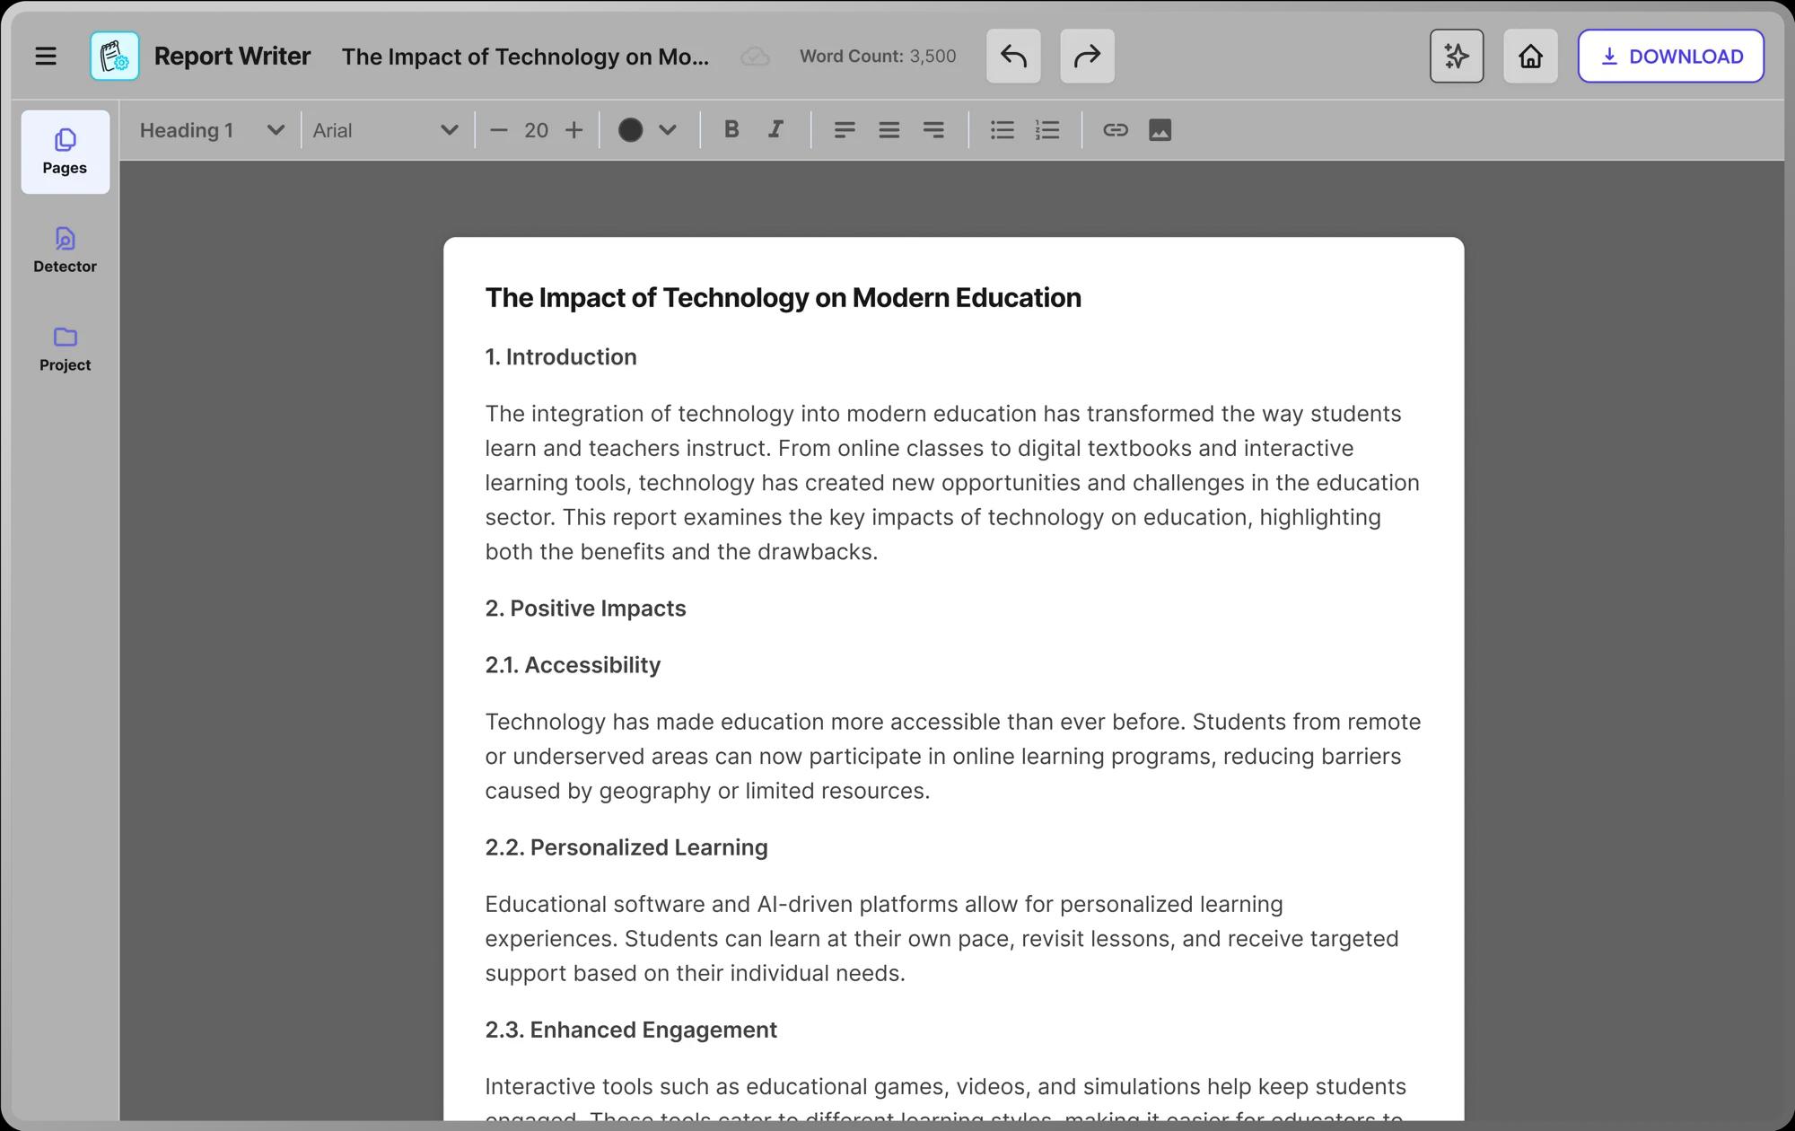Image resolution: width=1795 pixels, height=1131 pixels.
Task: Align text to the center
Action: (x=889, y=130)
